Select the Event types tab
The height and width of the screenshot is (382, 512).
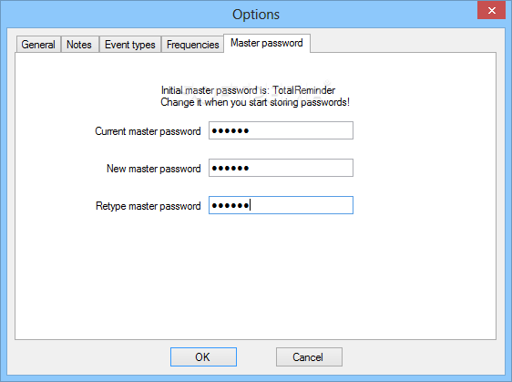130,44
